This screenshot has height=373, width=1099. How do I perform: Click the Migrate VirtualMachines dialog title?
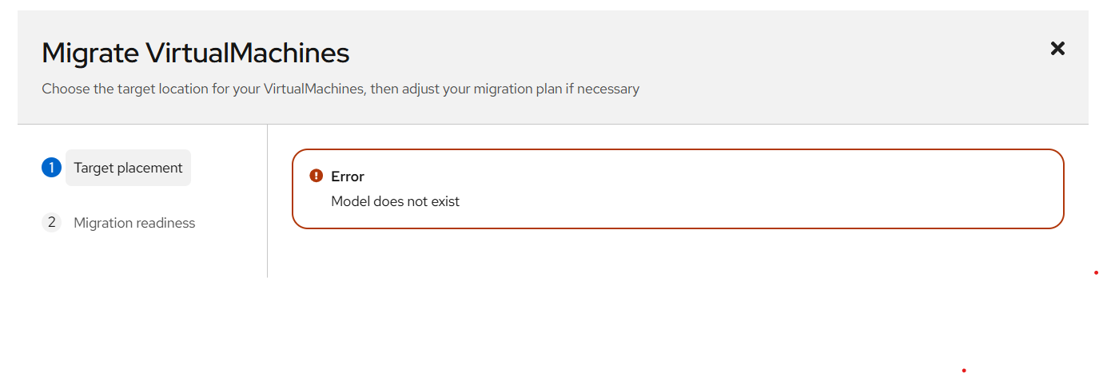click(x=195, y=53)
